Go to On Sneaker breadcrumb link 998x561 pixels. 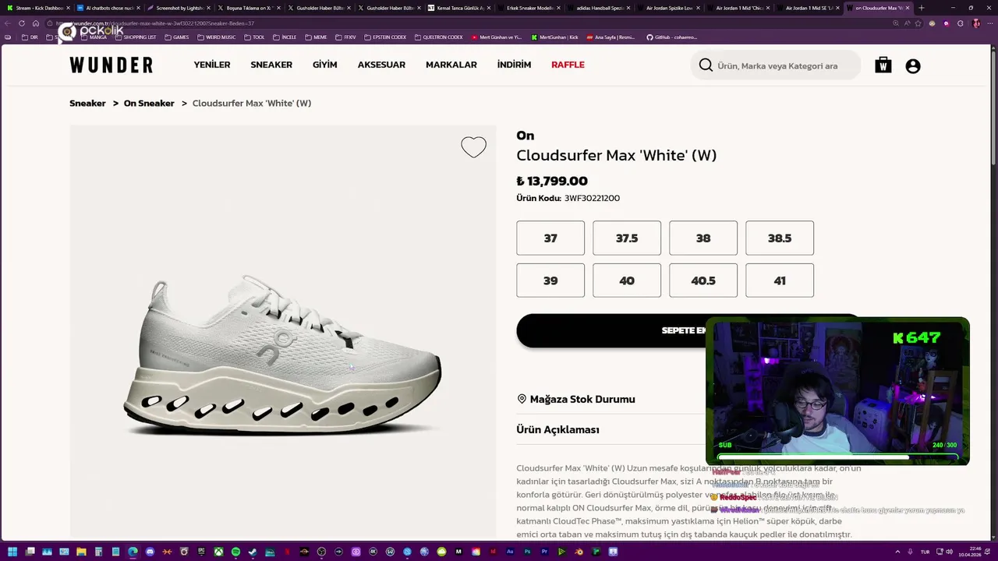(149, 103)
